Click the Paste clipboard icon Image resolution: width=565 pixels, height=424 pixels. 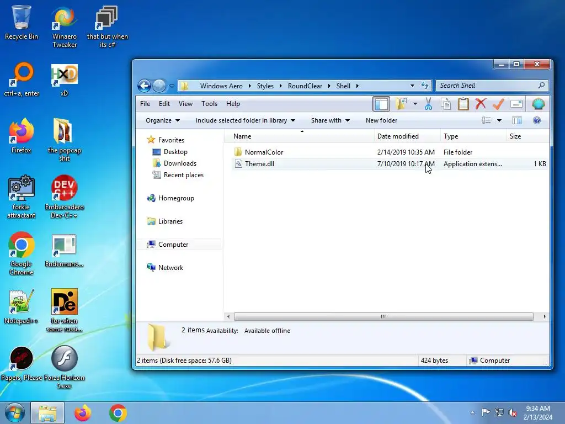coord(463,104)
